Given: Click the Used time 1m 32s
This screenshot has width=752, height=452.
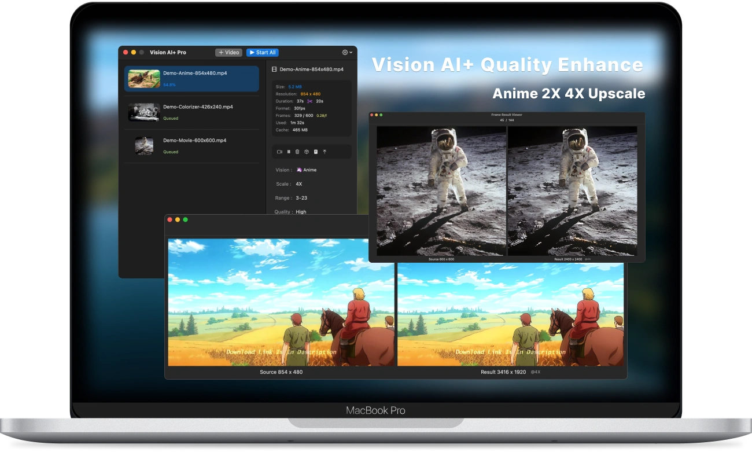Looking at the screenshot, I should [x=297, y=123].
